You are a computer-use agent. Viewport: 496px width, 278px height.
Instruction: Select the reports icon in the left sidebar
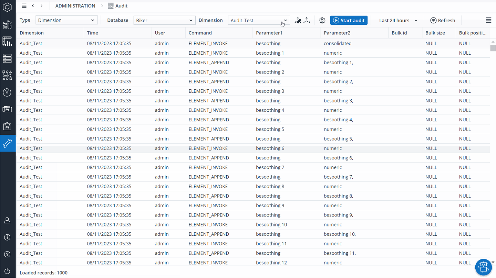[x=7, y=41]
